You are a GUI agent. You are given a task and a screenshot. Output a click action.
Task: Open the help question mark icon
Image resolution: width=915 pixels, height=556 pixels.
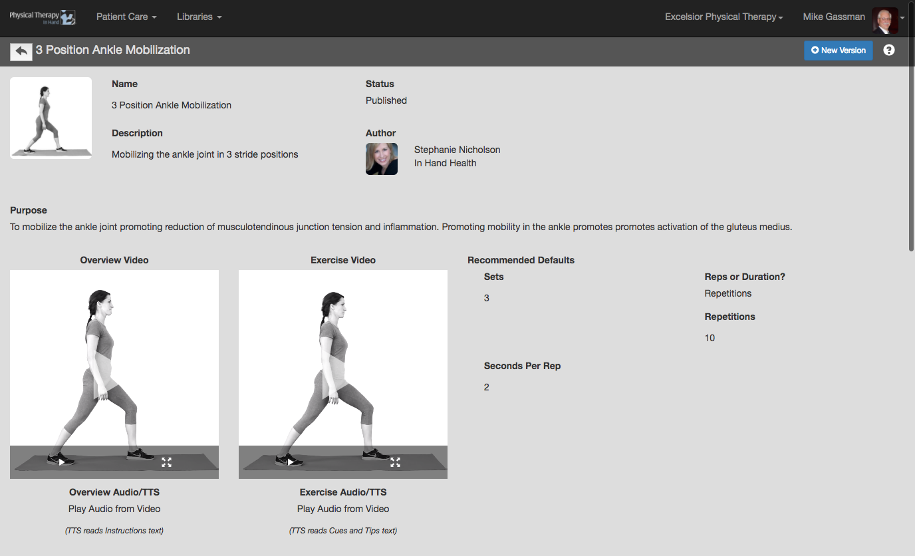click(x=888, y=50)
